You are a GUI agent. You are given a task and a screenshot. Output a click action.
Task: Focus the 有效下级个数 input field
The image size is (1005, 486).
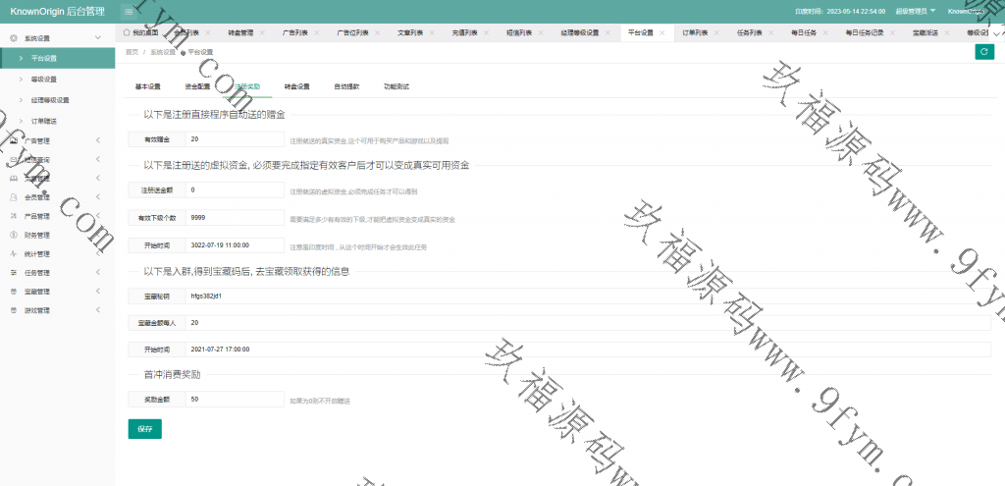(235, 217)
